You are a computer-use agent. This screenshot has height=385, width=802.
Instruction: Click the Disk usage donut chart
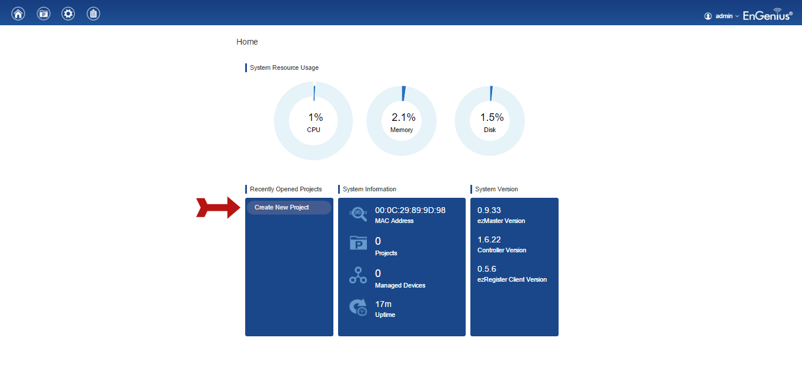(490, 121)
